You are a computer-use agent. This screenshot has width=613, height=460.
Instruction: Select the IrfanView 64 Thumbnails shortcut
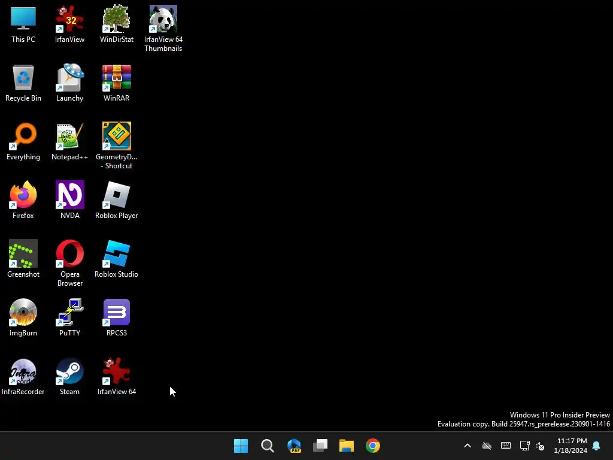163,29
